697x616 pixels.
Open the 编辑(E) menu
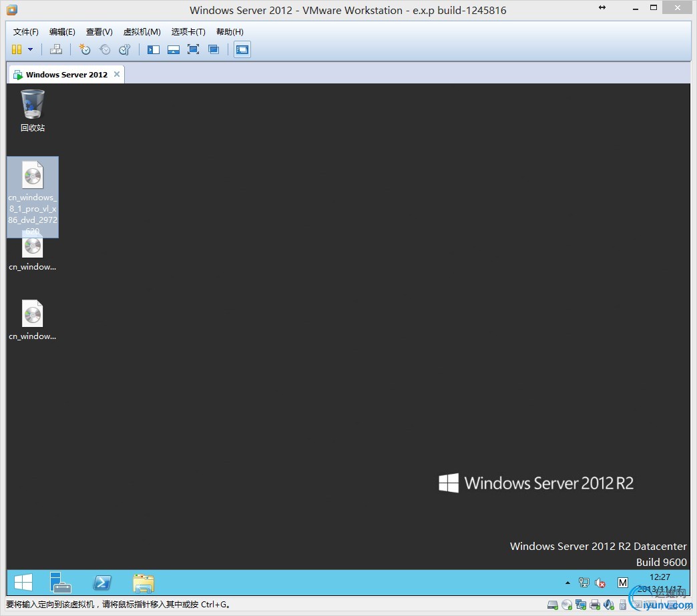tap(62, 31)
